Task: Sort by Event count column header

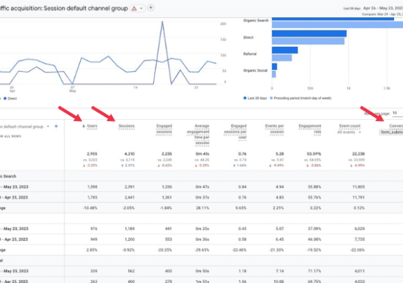Action: pyautogui.click(x=350, y=126)
